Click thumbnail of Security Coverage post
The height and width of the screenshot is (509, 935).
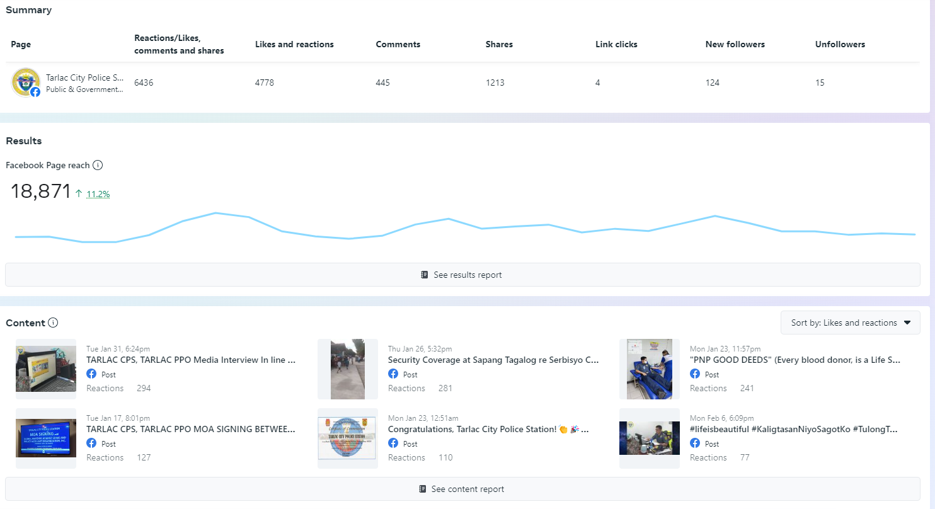click(x=348, y=369)
